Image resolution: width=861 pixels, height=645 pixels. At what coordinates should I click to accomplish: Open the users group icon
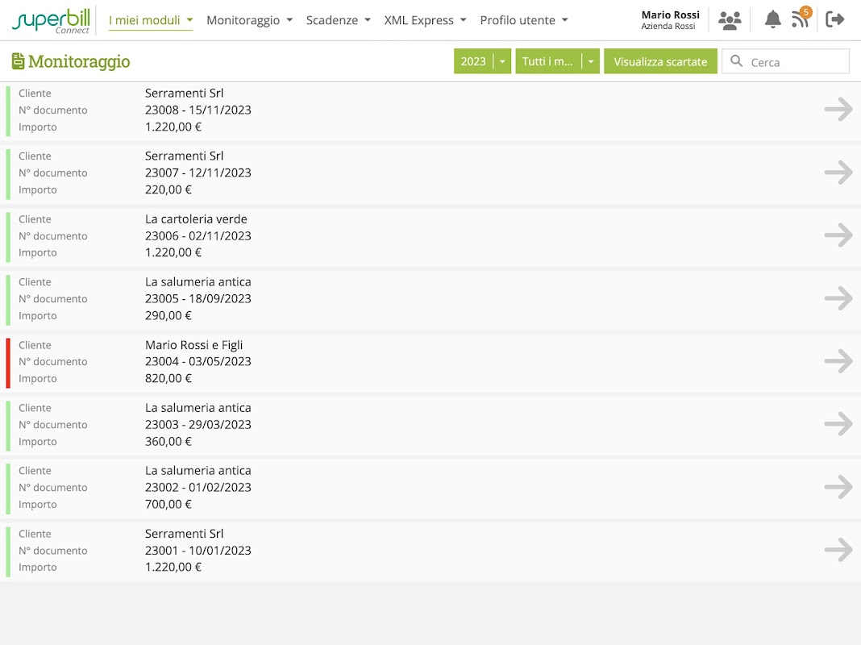(730, 20)
